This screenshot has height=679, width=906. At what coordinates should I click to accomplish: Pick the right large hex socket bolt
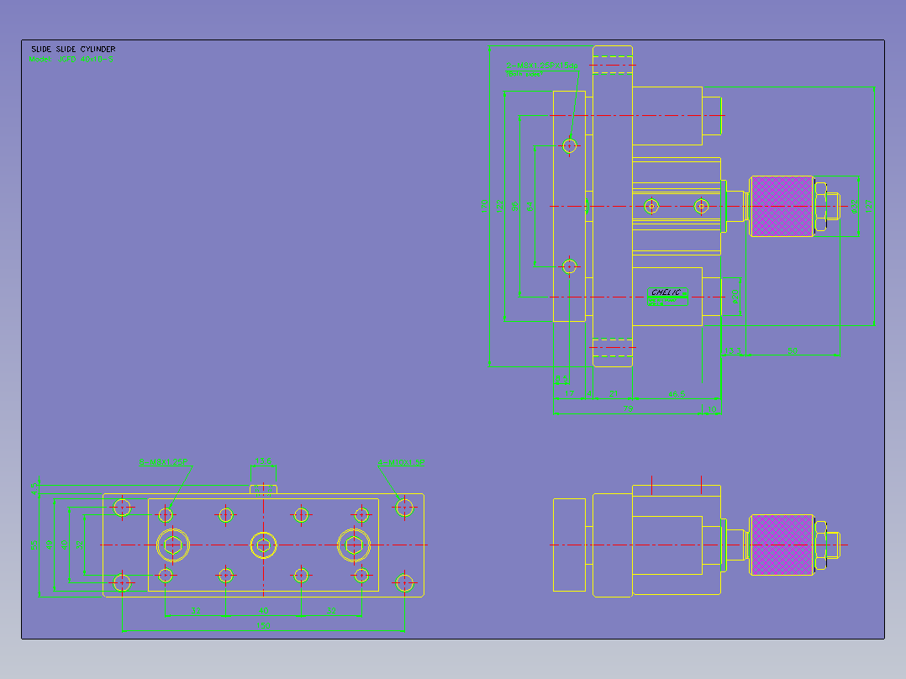[x=354, y=545]
